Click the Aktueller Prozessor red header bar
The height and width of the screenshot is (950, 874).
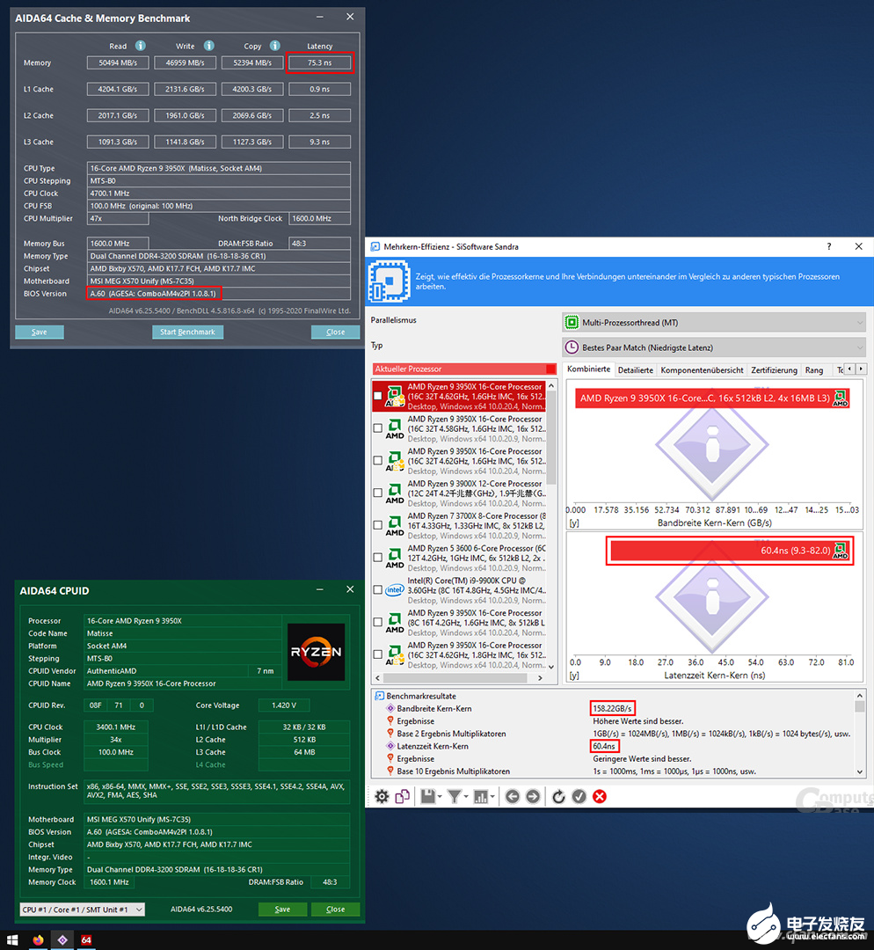[x=464, y=369]
